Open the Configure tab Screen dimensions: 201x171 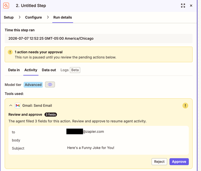pos(33,17)
